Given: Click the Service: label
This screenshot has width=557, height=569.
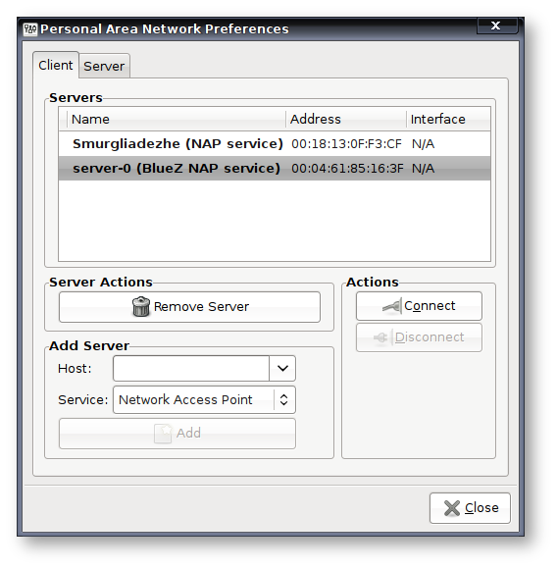Looking at the screenshot, I should (83, 400).
